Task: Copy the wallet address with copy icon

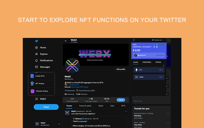Action: click(x=154, y=47)
